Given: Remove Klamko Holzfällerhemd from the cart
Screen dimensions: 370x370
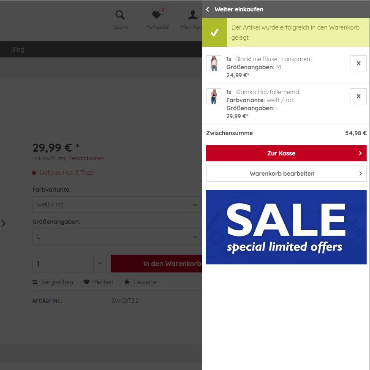Looking at the screenshot, I should (359, 96).
